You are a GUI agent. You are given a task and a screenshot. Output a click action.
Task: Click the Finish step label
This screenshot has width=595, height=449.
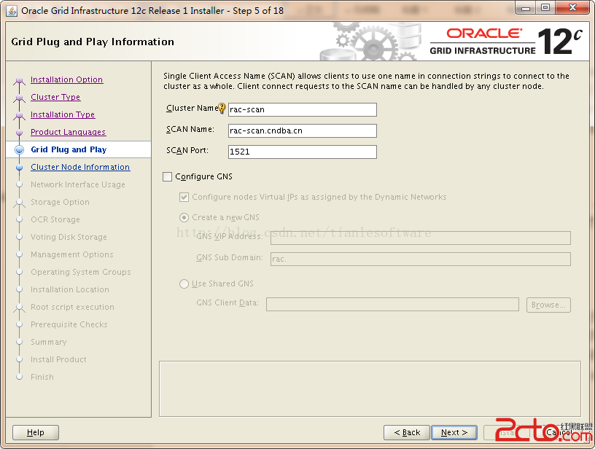pyautogui.click(x=42, y=377)
